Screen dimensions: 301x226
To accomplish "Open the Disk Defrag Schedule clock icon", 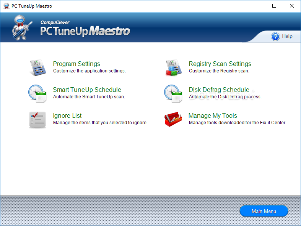I will point(173,94).
